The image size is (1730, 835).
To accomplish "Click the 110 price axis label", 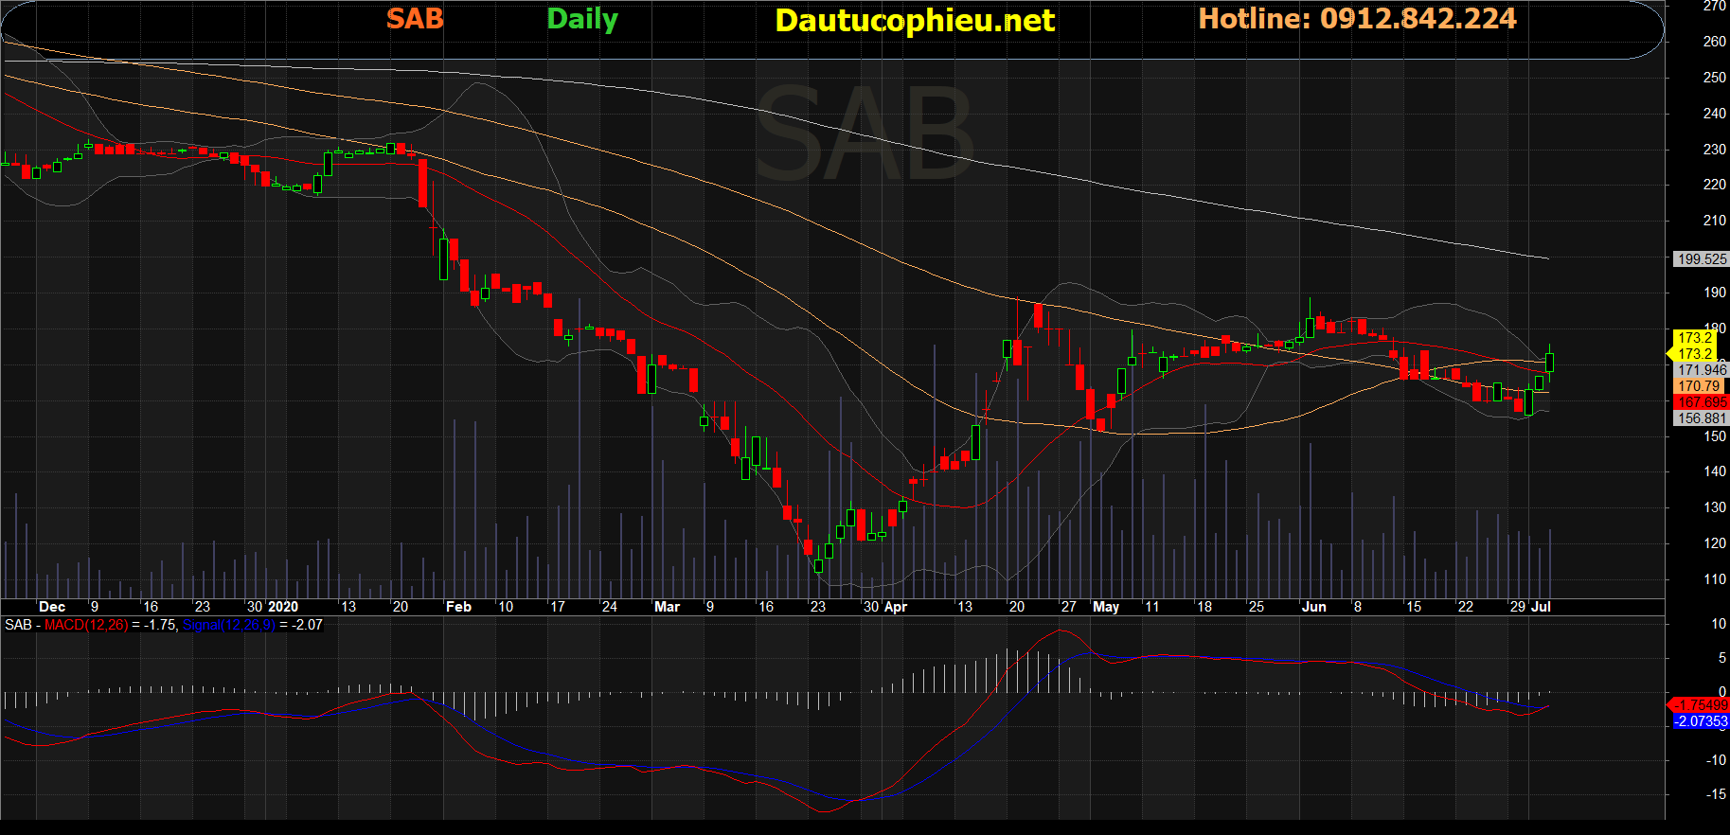I will (1715, 579).
